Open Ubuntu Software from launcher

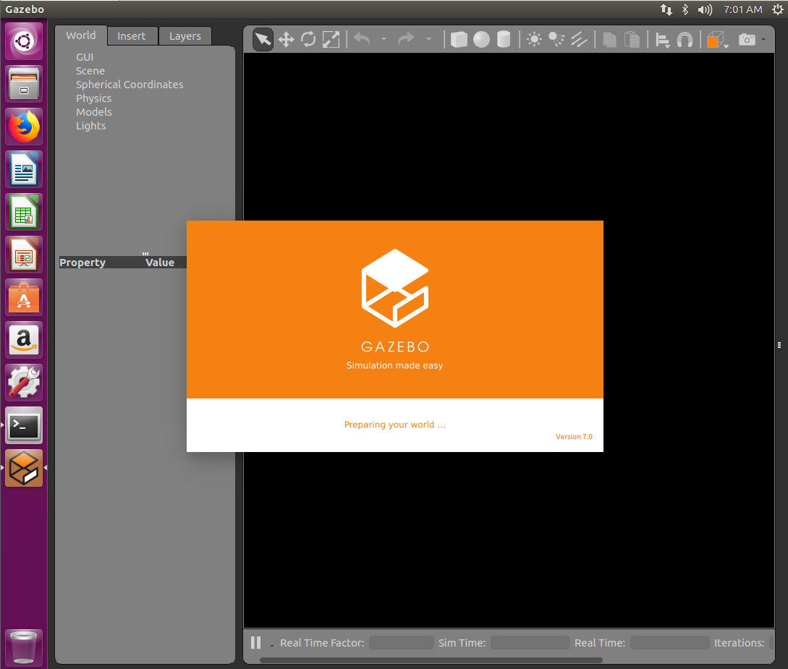pyautogui.click(x=24, y=297)
